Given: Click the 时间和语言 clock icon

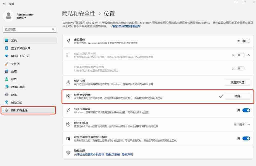Looking at the screenshot, I should pyautogui.click(x=7, y=87).
